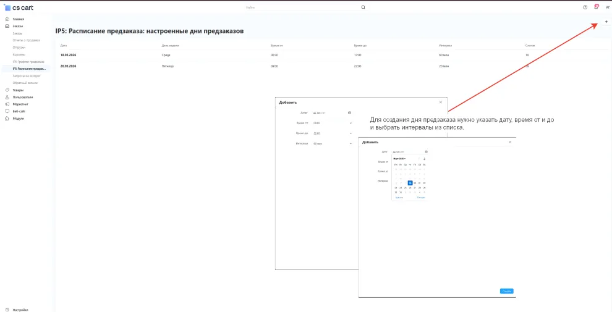This screenshot has height=312, width=612.
Task: Open the Время до 22:00 dropdown
Action: coord(332,133)
